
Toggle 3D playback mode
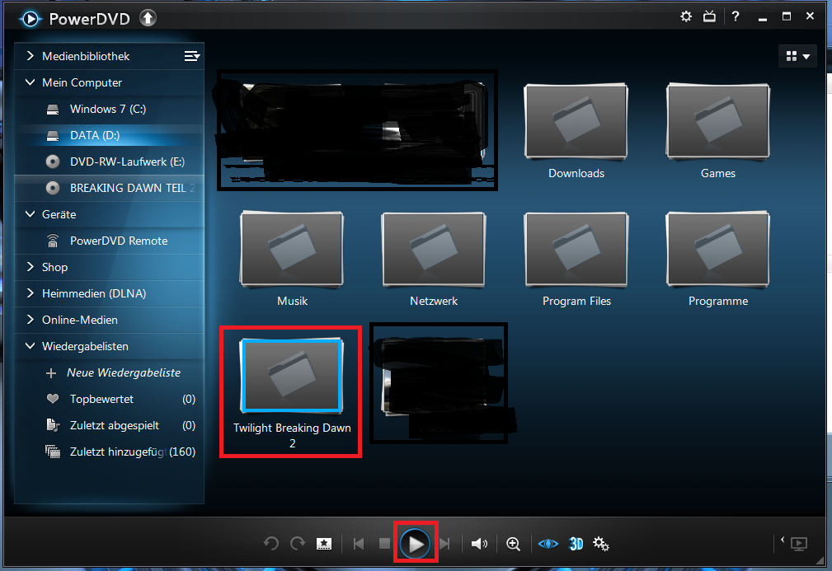576,544
